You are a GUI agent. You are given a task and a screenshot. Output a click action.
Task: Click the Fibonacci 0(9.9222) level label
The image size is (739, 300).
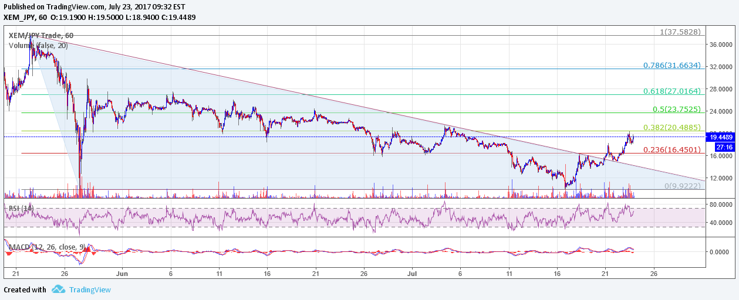click(x=683, y=186)
